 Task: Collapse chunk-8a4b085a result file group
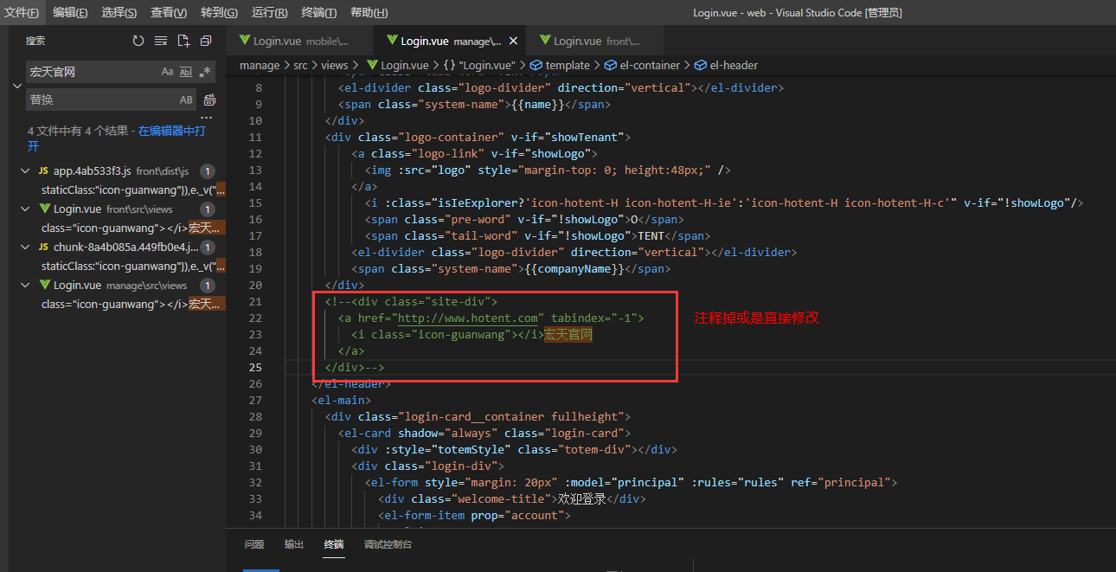[x=26, y=247]
